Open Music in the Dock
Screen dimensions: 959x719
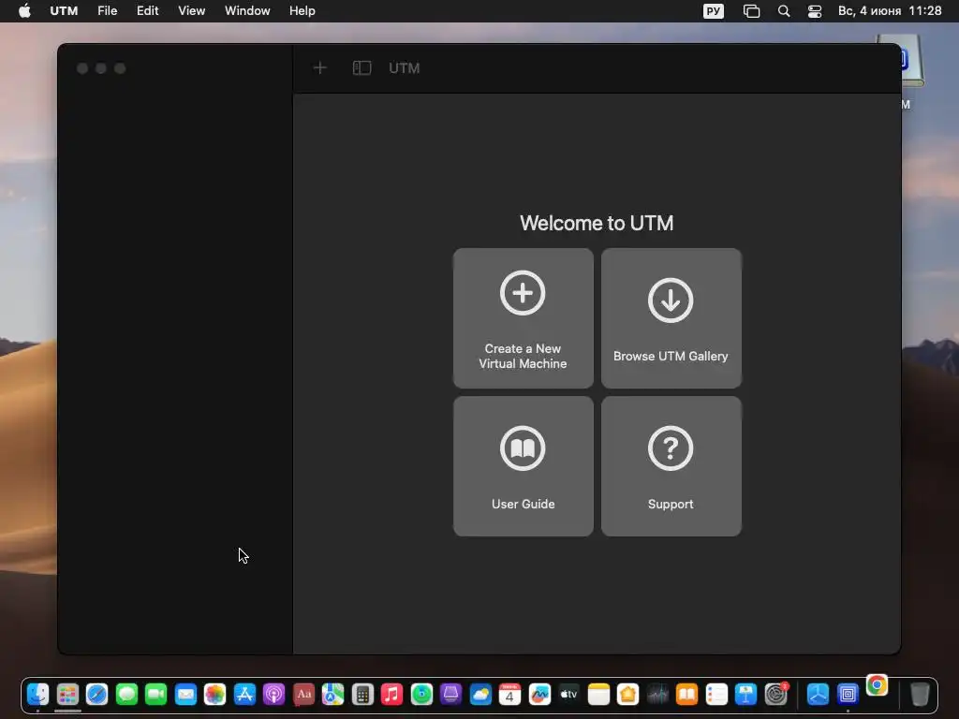[x=392, y=695]
